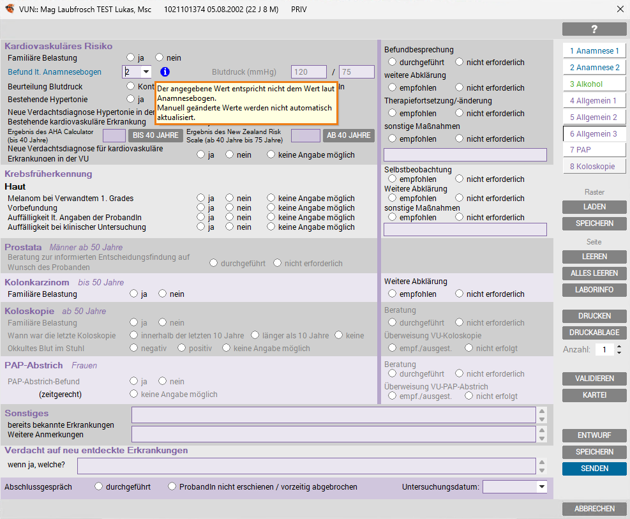Click the AHA Calculator result field
This screenshot has height=519, width=630.
pos(114,136)
